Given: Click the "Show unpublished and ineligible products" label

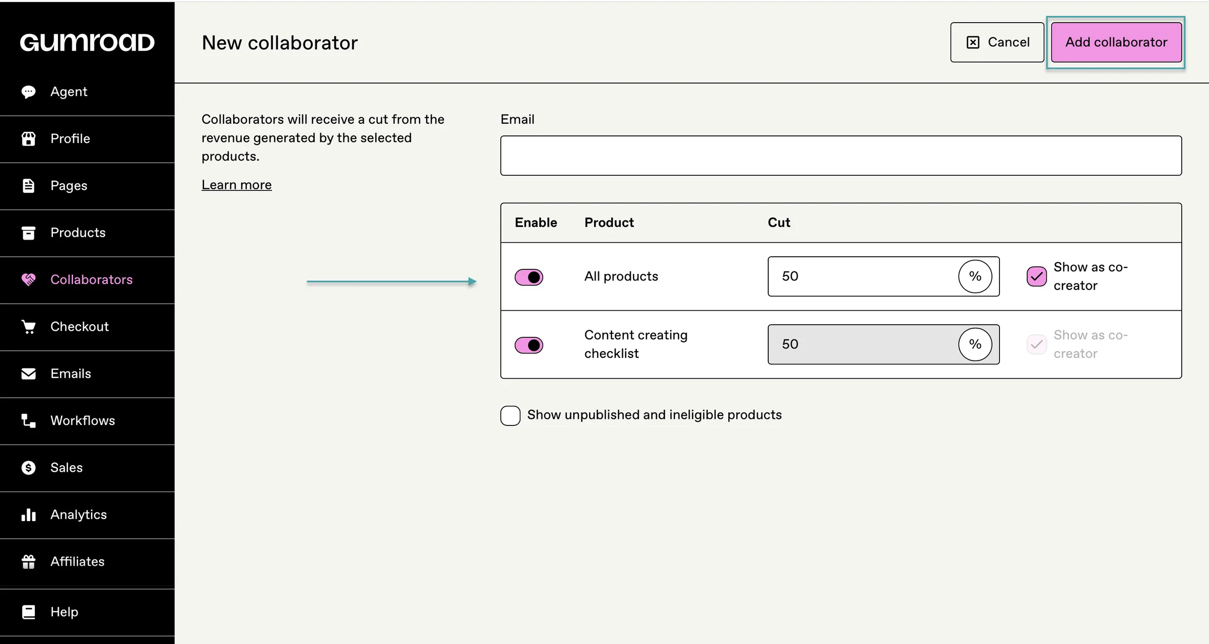Looking at the screenshot, I should (x=654, y=415).
